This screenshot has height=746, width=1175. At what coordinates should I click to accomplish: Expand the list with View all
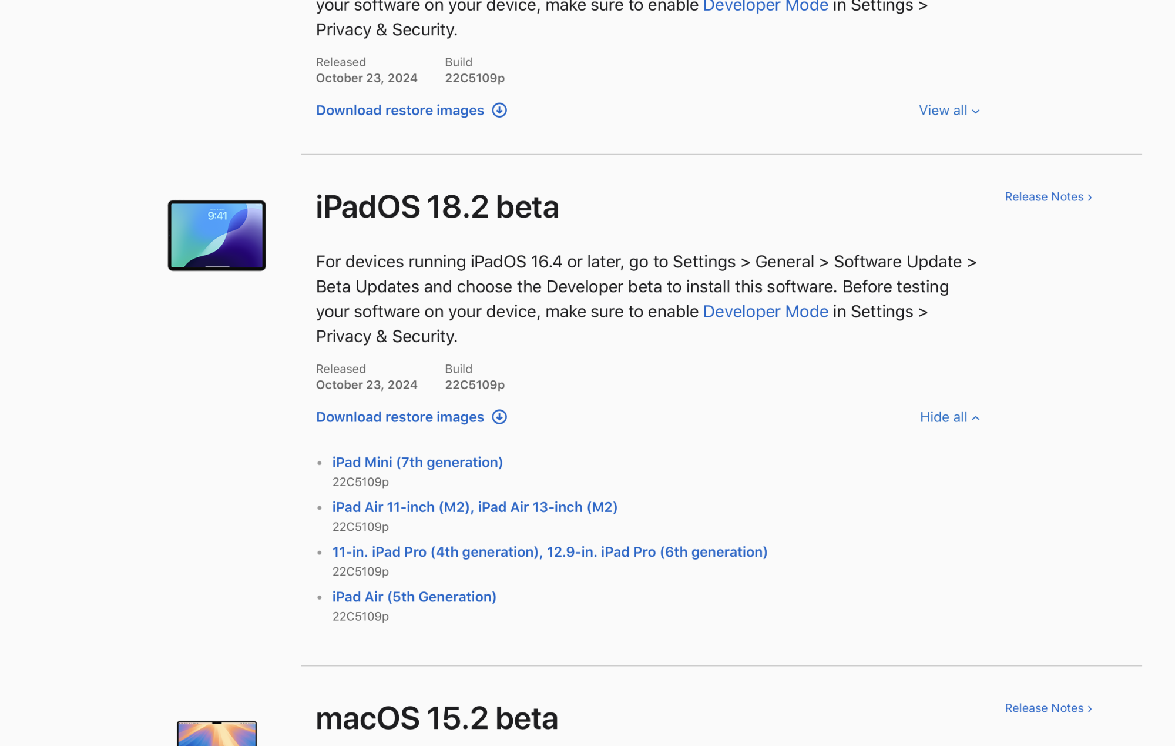coord(943,110)
